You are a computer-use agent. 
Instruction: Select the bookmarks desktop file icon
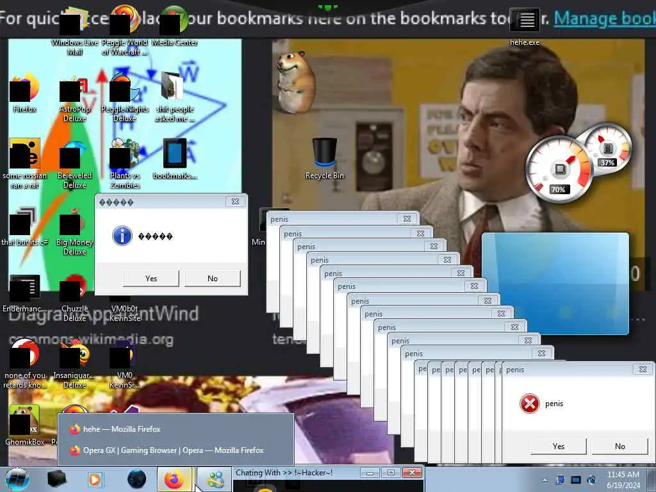coord(174,159)
